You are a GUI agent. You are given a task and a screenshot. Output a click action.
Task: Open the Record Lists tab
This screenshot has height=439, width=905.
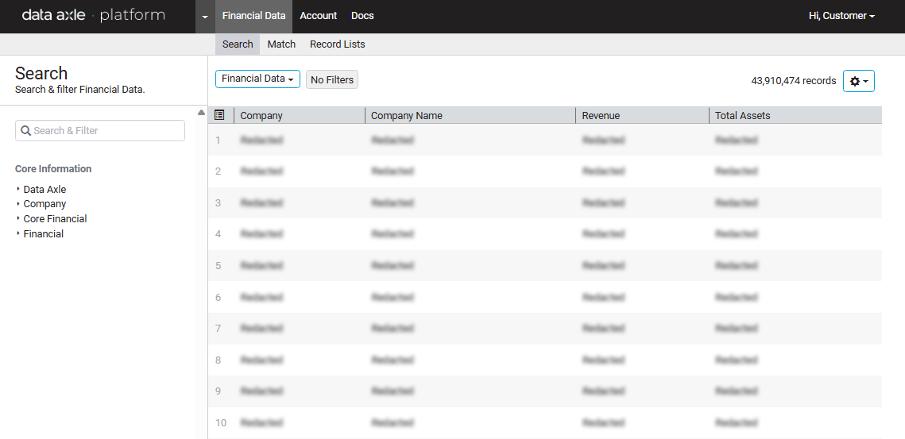tap(338, 44)
